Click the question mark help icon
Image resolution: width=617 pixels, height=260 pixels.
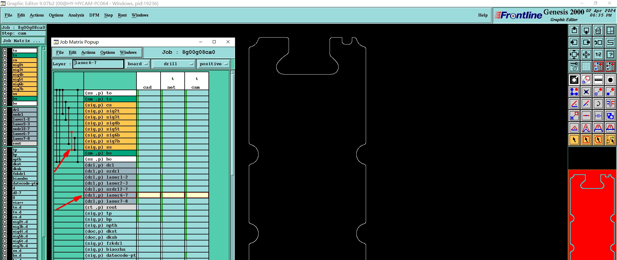click(x=610, y=54)
